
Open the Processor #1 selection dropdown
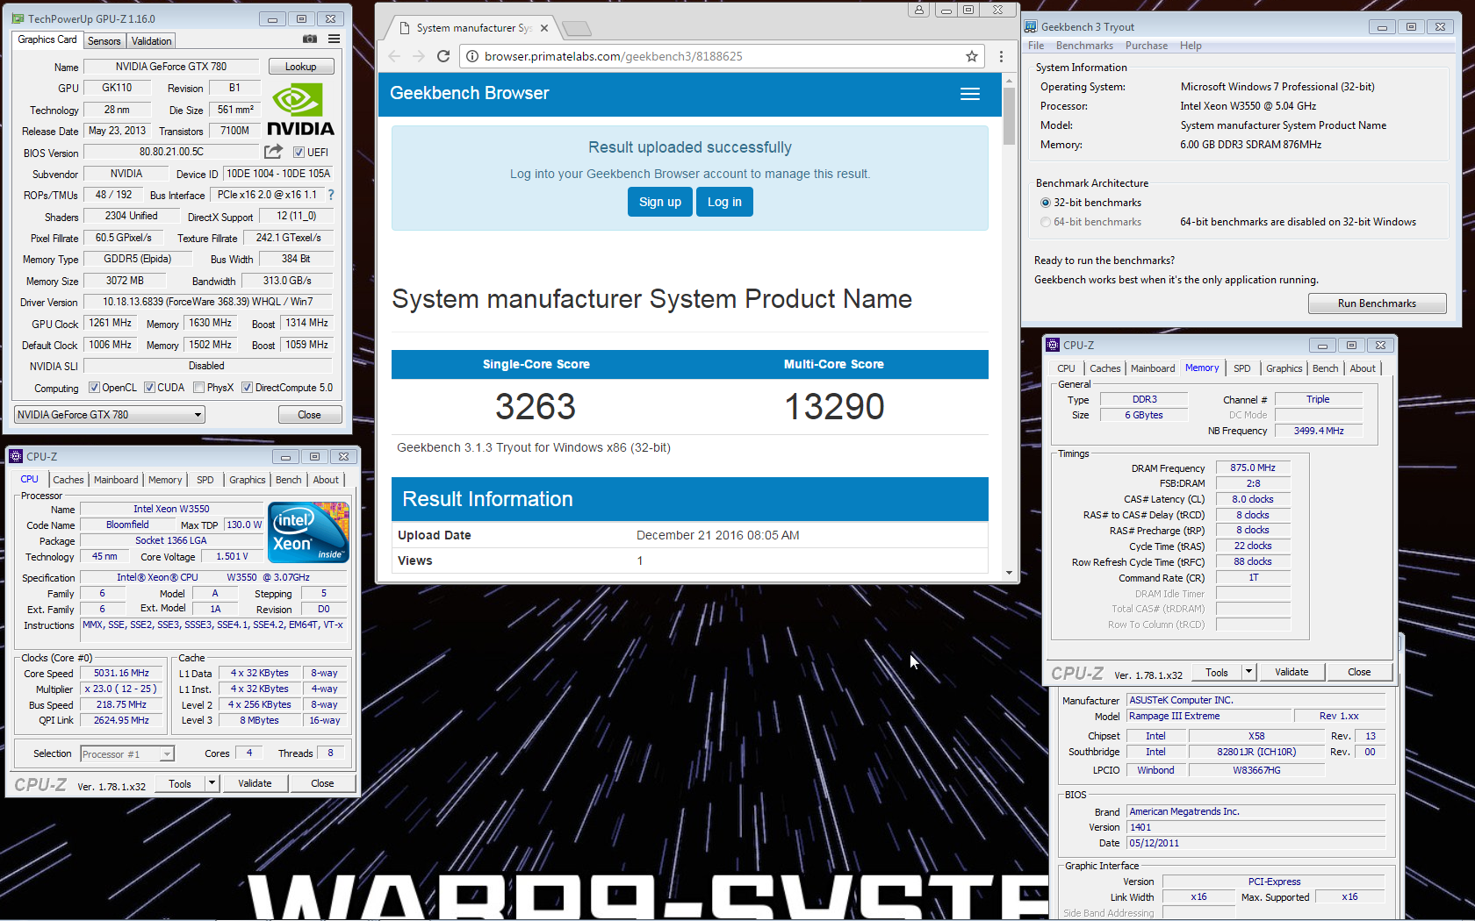(127, 753)
